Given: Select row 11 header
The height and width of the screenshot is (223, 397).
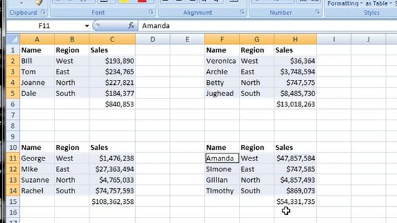Looking at the screenshot, I should click(x=13, y=159).
